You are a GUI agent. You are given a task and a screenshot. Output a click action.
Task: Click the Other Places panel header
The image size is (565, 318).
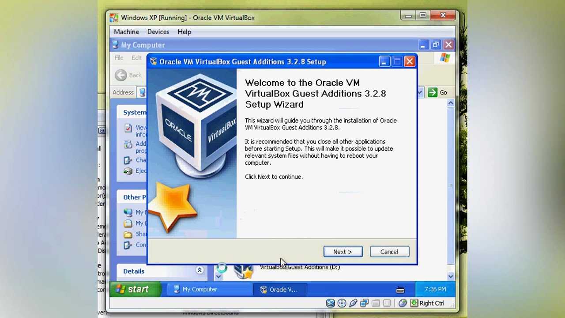pos(132,197)
